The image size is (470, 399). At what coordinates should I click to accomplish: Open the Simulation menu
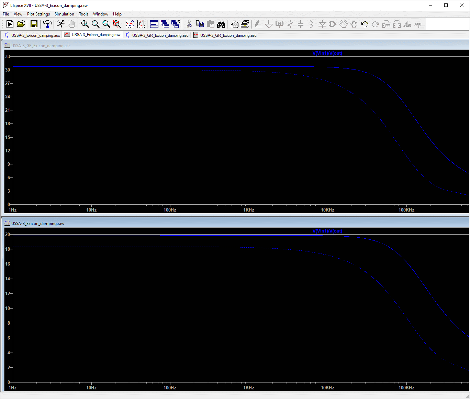pyautogui.click(x=64, y=14)
